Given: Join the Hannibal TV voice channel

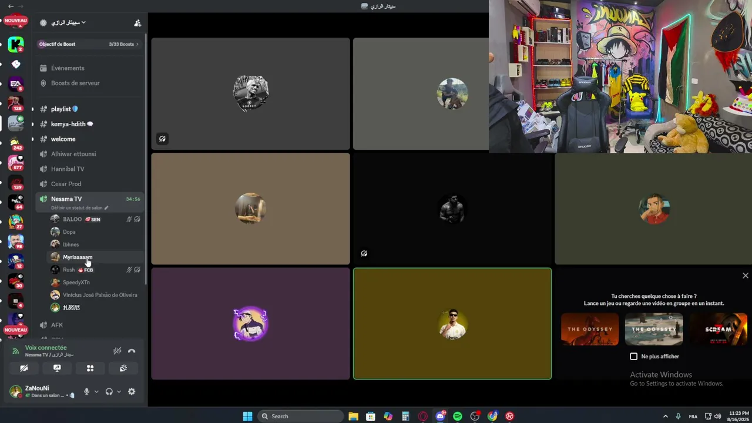Looking at the screenshot, I should (90, 169).
